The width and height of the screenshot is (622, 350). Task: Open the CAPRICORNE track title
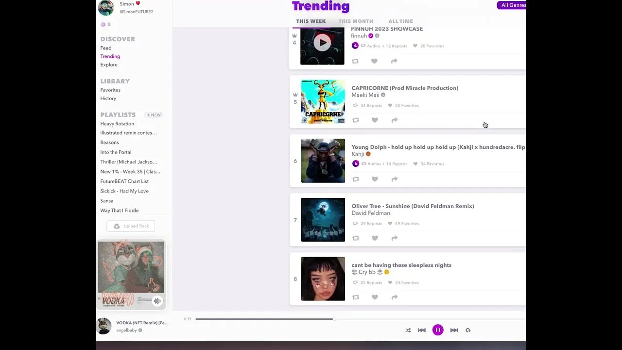[x=405, y=88]
